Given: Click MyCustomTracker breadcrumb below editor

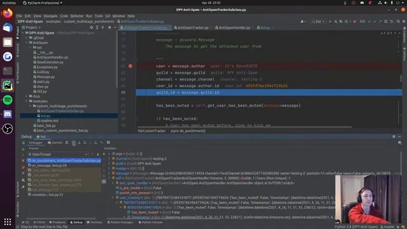Looking at the screenshot, I should 151,131.
